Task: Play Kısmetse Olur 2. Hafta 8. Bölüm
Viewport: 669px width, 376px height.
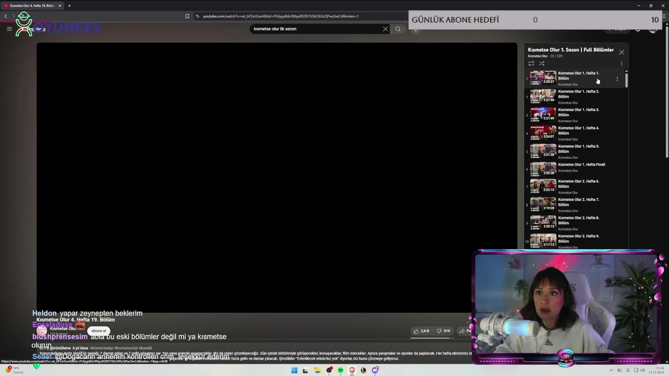Action: tap(579, 220)
